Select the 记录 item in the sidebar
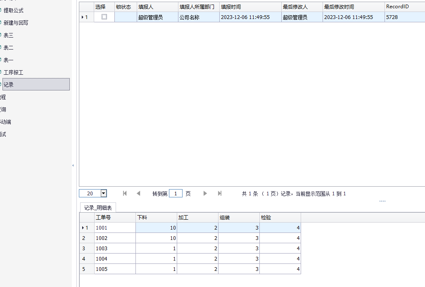425x287 pixels. coord(9,85)
